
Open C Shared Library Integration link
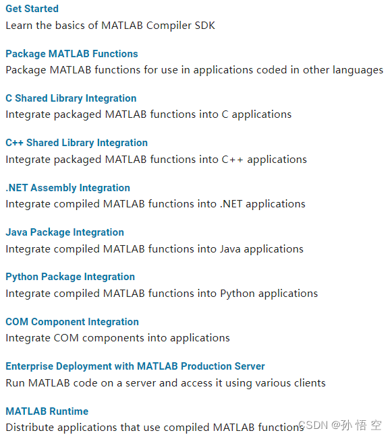(x=71, y=98)
